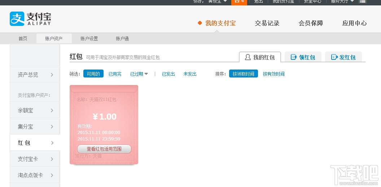381x187 pixels.
Task: Click the receive icon on 领红包 tab
Action: [294, 57]
